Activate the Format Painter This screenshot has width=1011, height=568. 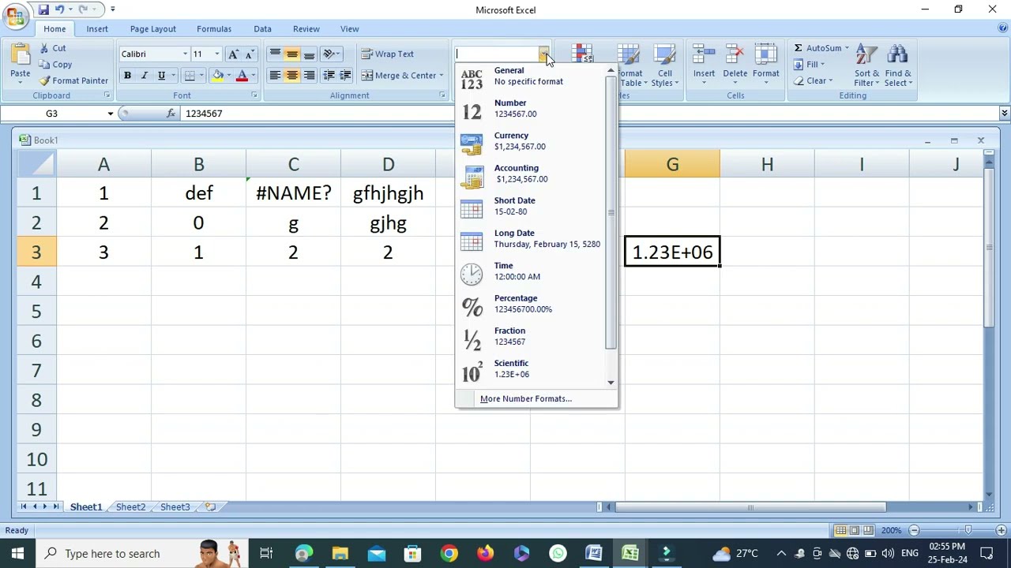(73, 80)
